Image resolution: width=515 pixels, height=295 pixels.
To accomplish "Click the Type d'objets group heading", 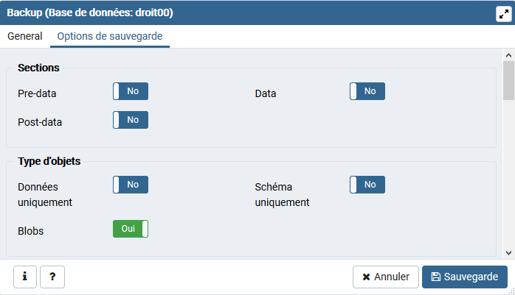I will pos(49,161).
